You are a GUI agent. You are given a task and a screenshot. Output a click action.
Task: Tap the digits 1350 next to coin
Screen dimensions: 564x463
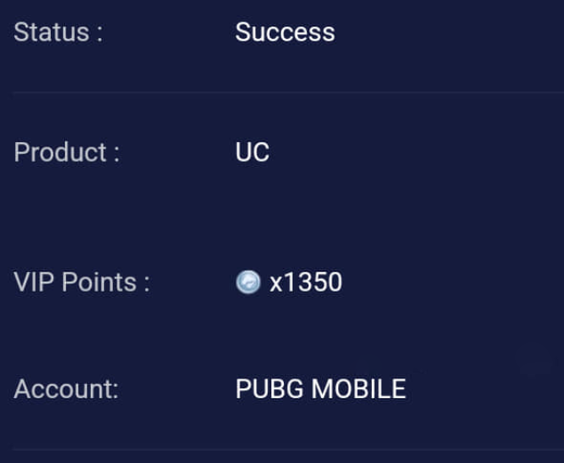[x=312, y=282]
